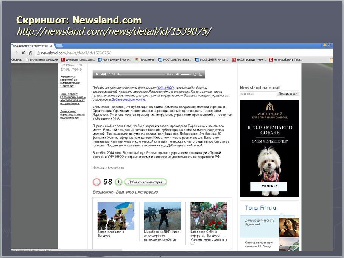Go to browser home page icon

click(x=30, y=53)
